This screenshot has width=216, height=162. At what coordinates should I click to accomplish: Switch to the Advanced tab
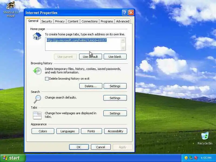pyautogui.click(x=123, y=21)
